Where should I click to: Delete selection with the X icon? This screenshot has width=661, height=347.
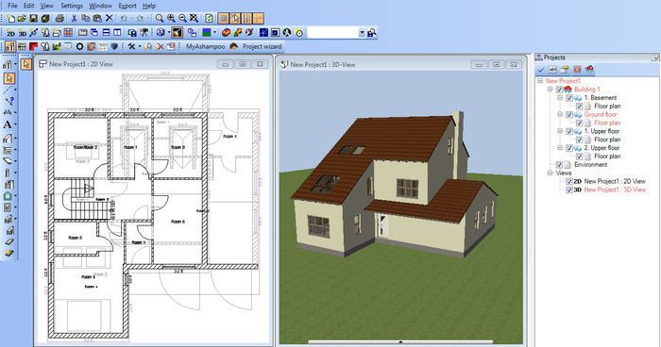click(x=110, y=18)
